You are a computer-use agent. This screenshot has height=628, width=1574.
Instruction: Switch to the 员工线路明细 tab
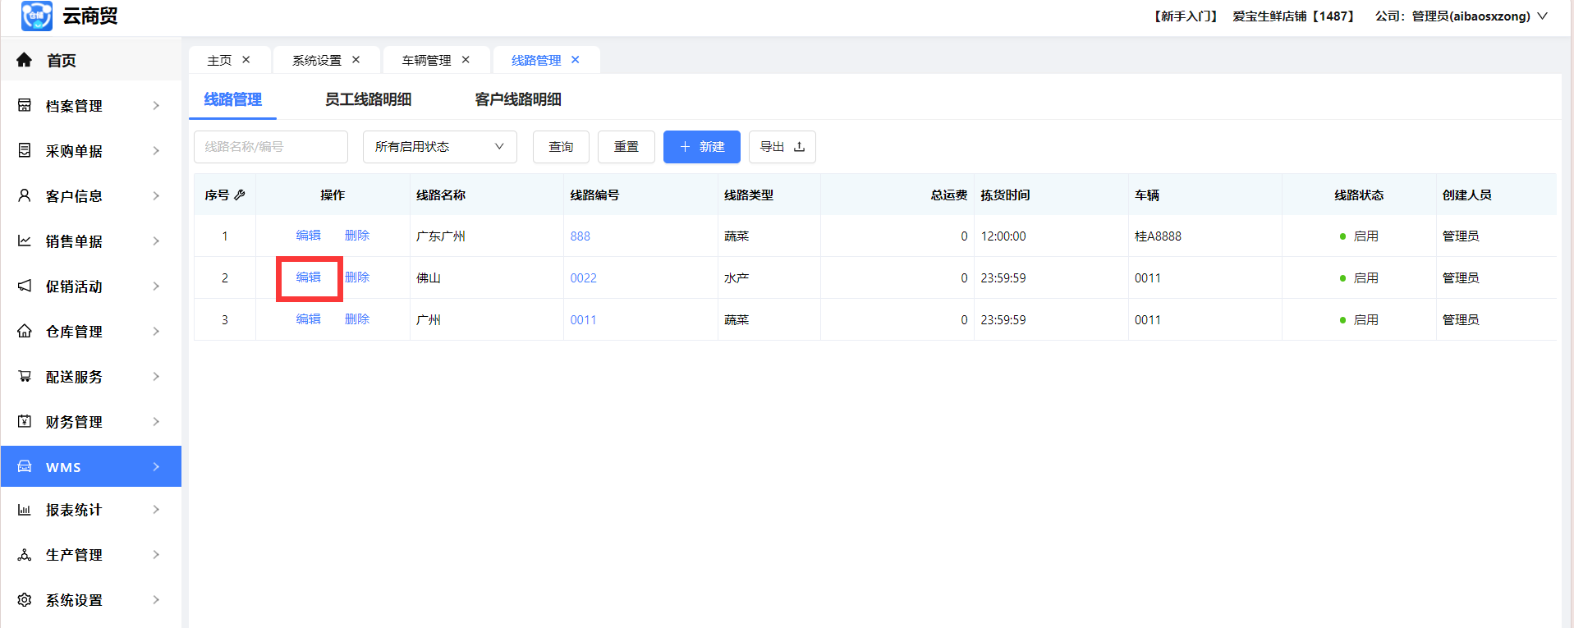[368, 99]
